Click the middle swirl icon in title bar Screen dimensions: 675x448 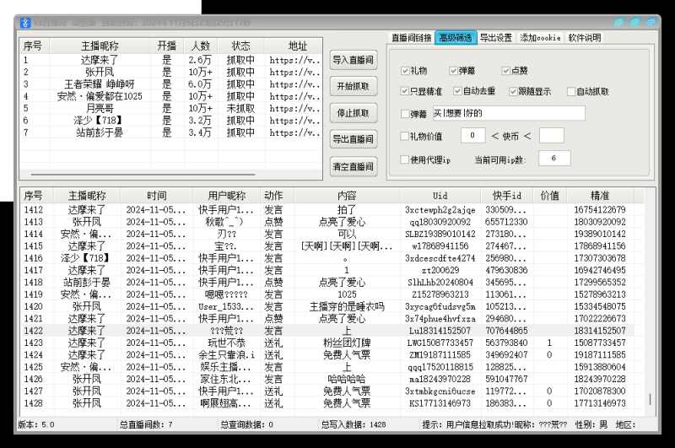635,23
